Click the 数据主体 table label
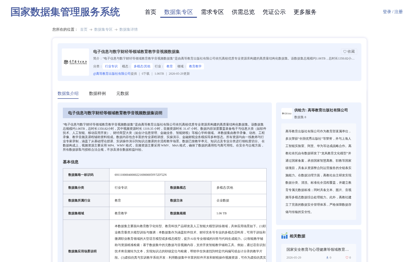 coord(177,200)
